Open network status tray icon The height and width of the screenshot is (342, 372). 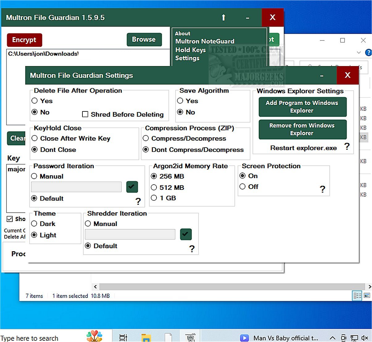[354, 338]
